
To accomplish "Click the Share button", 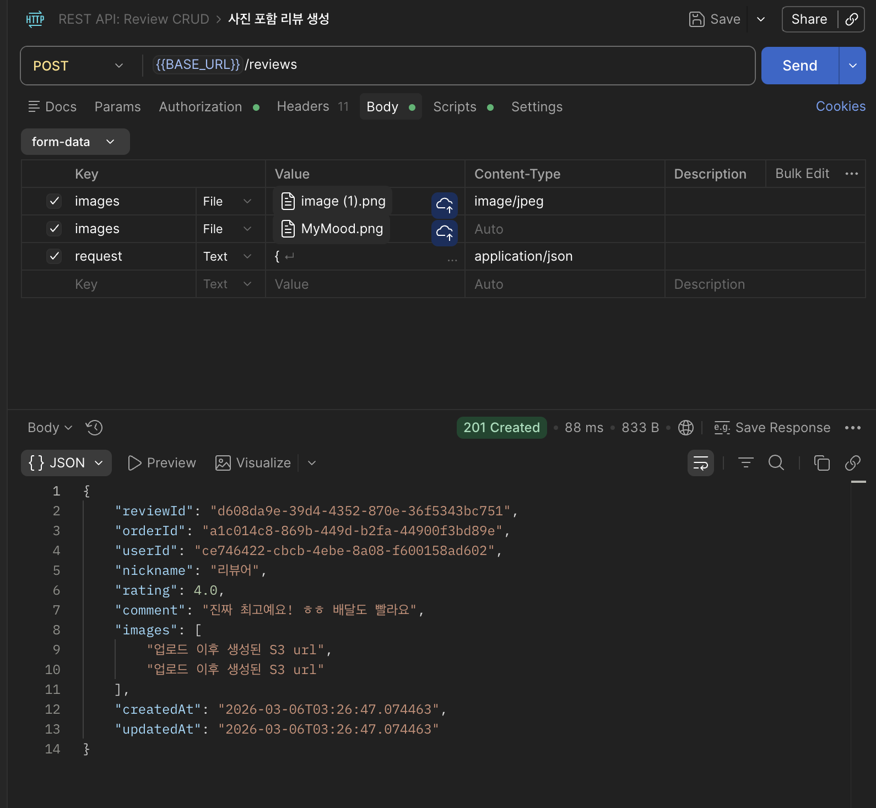I will [x=809, y=19].
